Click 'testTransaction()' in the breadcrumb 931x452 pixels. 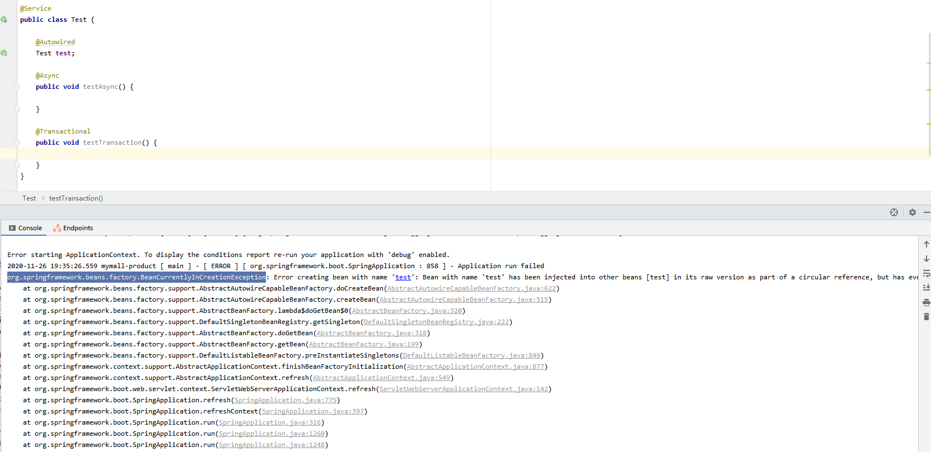pos(76,198)
